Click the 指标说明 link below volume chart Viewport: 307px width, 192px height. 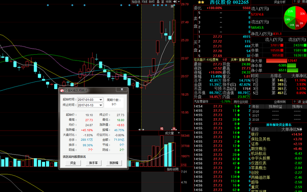(x=172, y=169)
